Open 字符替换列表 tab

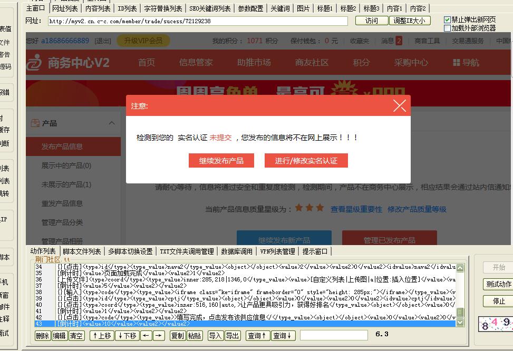pos(163,8)
